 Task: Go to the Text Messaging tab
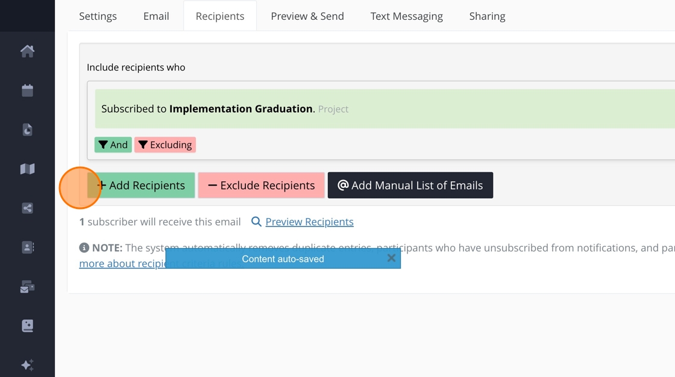(x=407, y=16)
